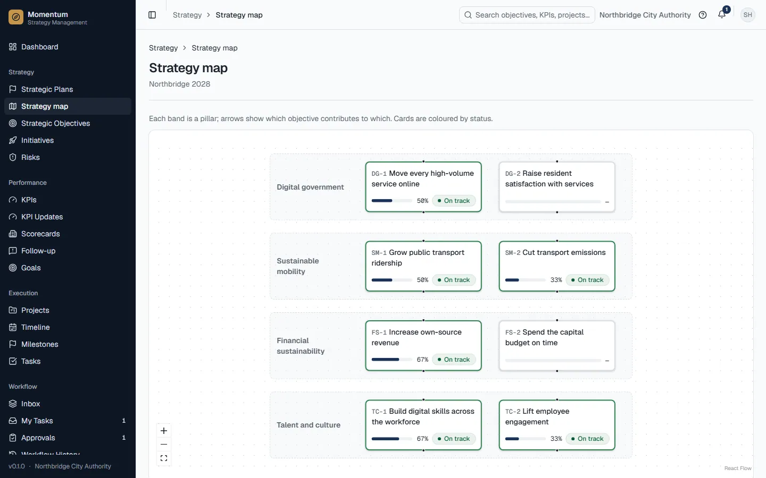The image size is (766, 478).
Task: Zoom in on the strategy map canvas
Action: point(164,431)
